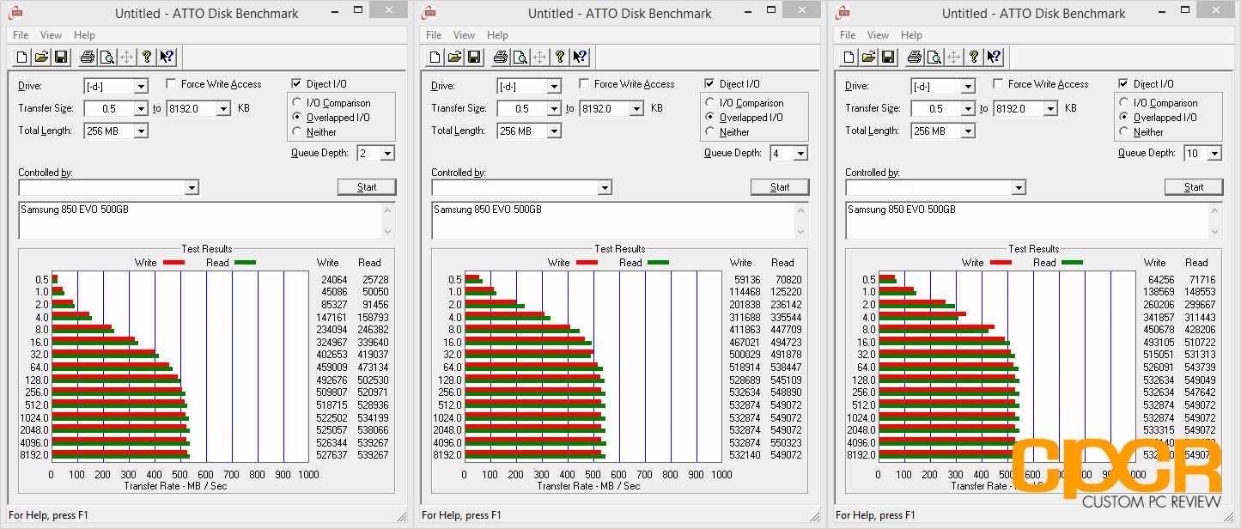This screenshot has width=1241, height=529.
Task: Uncheck Direct I/O in the left window
Action: [x=296, y=84]
